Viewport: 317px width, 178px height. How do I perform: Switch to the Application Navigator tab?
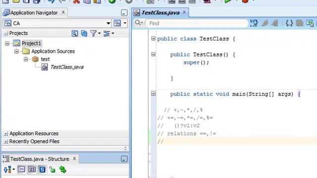pos(34,12)
